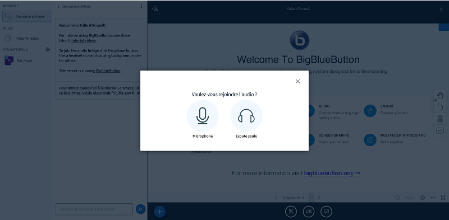Open chat options three-dot menu
This screenshot has width=449, height=220.
(x=141, y=6)
